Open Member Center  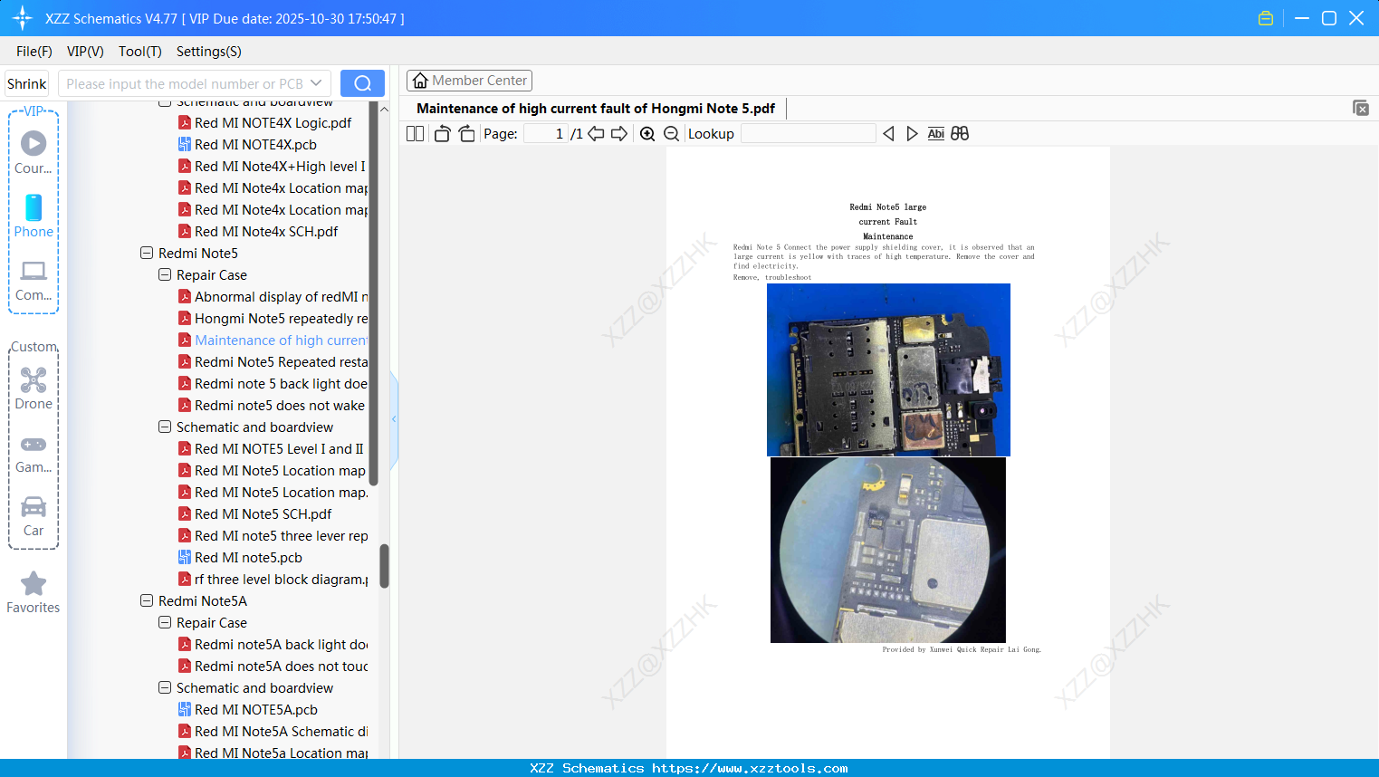469,80
